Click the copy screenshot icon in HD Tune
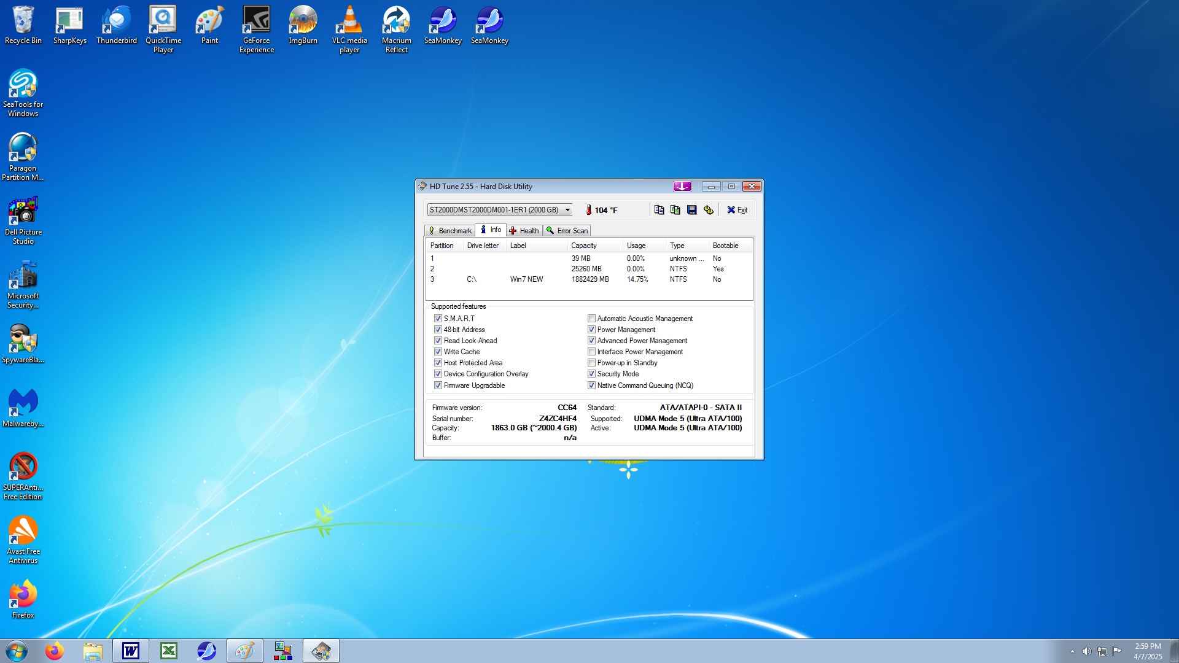 coord(675,210)
